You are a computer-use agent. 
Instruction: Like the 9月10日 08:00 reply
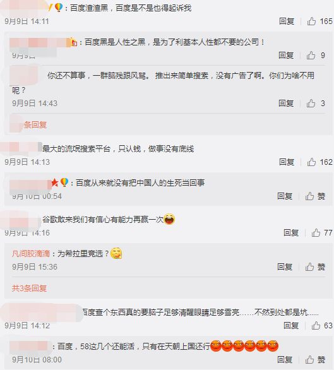point(315,360)
